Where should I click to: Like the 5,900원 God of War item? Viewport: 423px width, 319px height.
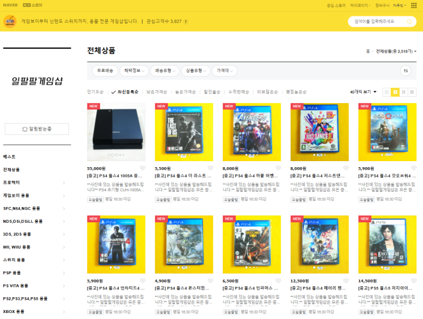(414, 168)
